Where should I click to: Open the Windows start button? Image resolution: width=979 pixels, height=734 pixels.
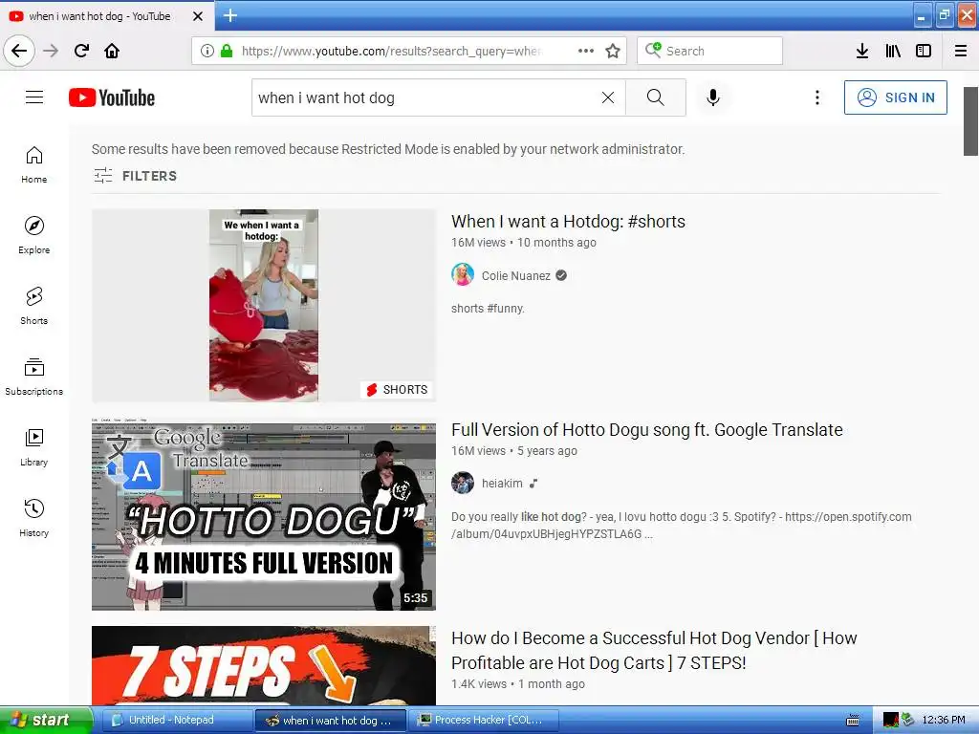tap(46, 721)
